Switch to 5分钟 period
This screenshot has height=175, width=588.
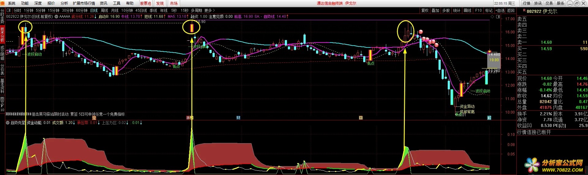tap(40, 10)
